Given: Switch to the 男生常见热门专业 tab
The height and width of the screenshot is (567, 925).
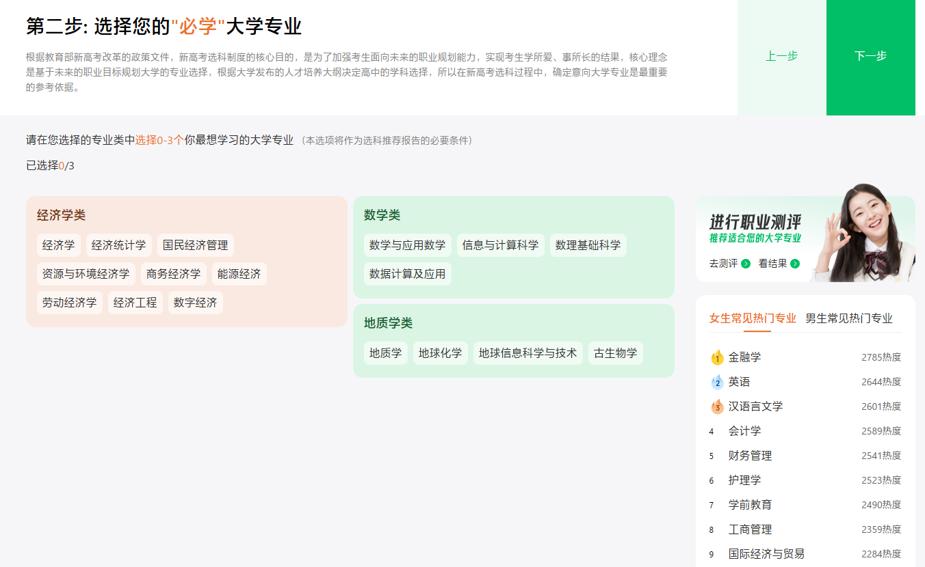Looking at the screenshot, I should [x=850, y=318].
